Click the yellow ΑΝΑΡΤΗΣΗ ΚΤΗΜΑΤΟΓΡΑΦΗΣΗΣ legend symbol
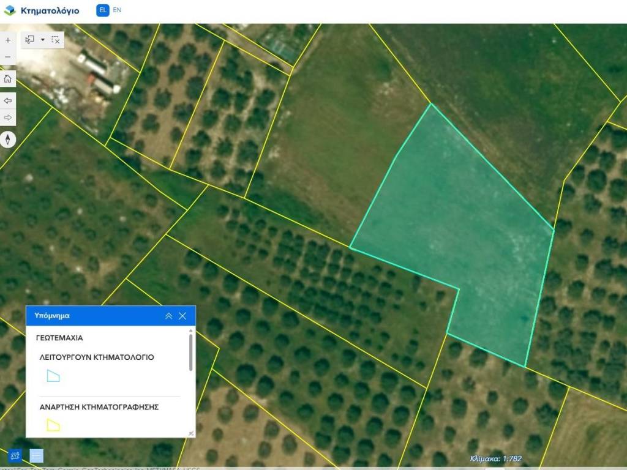 point(53,425)
